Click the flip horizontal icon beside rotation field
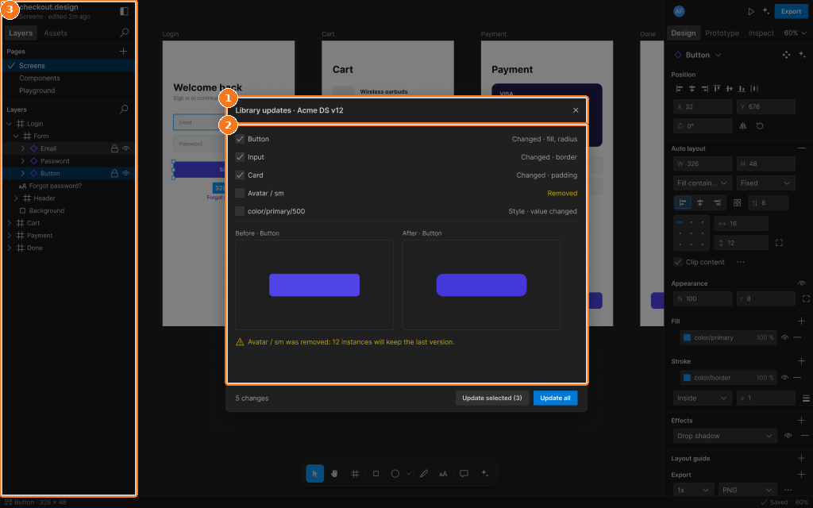 (x=743, y=125)
